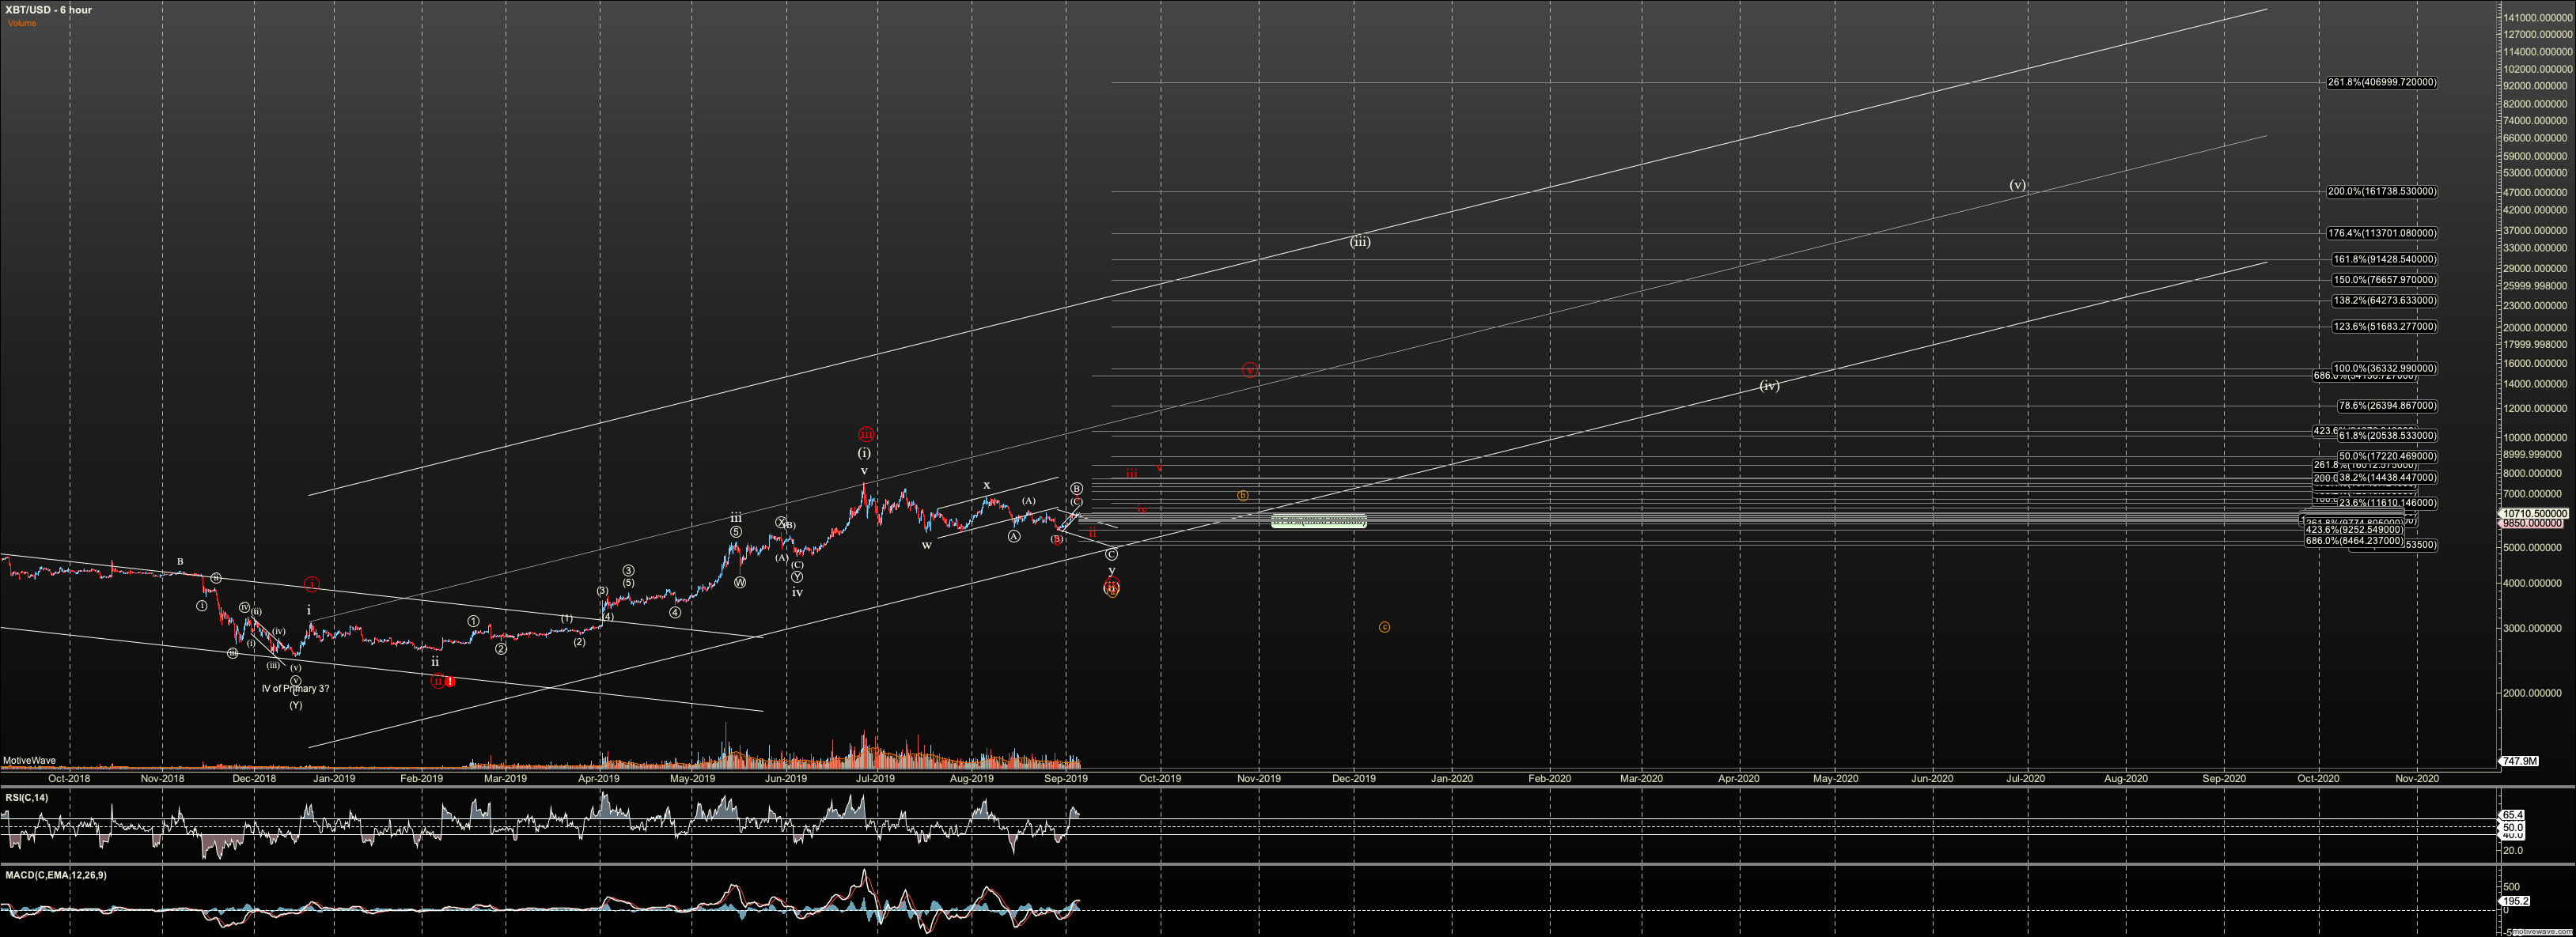This screenshot has width=2576, height=937.
Task: Click the Jan-2019 date on time axis
Action: click(334, 779)
